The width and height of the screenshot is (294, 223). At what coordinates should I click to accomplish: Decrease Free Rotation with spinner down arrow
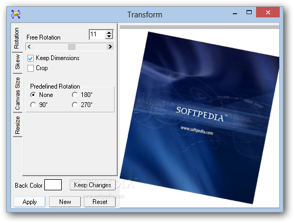pyautogui.click(x=109, y=36)
